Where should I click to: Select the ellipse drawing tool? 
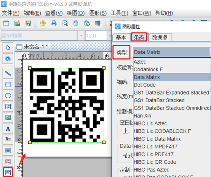(x=8, y=96)
